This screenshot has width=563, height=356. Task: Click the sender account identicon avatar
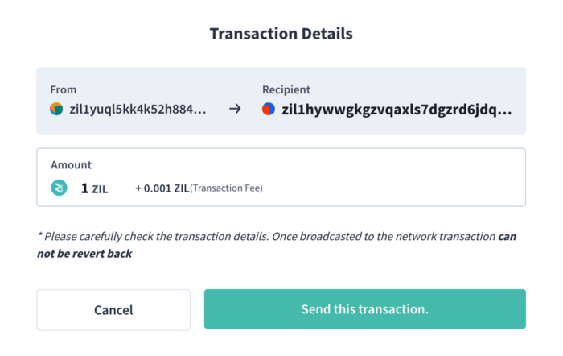(56, 109)
